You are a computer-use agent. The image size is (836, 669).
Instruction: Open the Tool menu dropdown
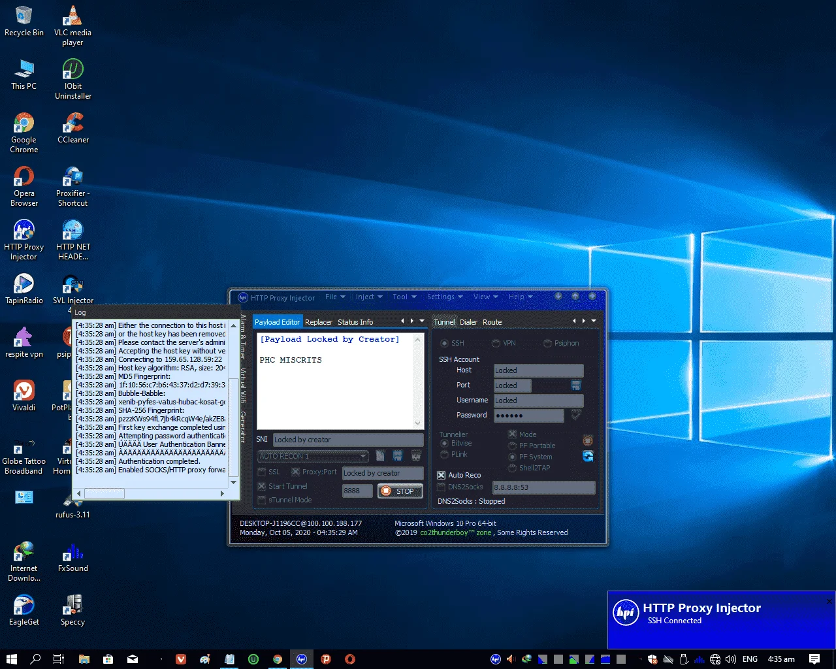pos(404,297)
